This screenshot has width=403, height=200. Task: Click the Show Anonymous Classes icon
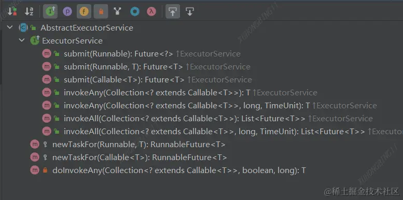tap(134, 11)
